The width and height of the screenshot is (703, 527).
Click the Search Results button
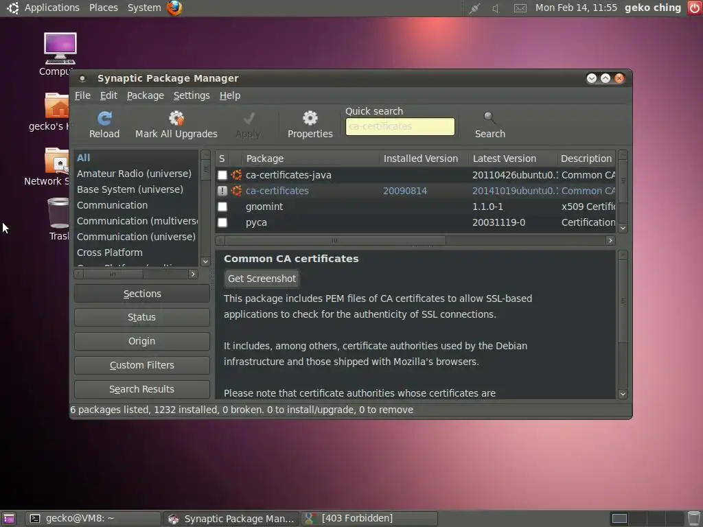click(141, 389)
